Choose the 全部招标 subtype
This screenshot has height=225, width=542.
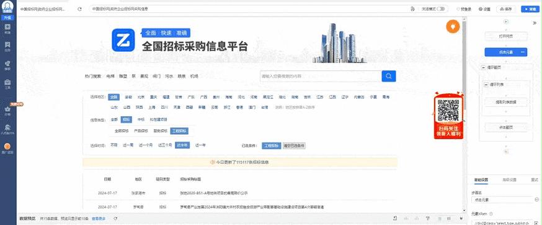122,131
